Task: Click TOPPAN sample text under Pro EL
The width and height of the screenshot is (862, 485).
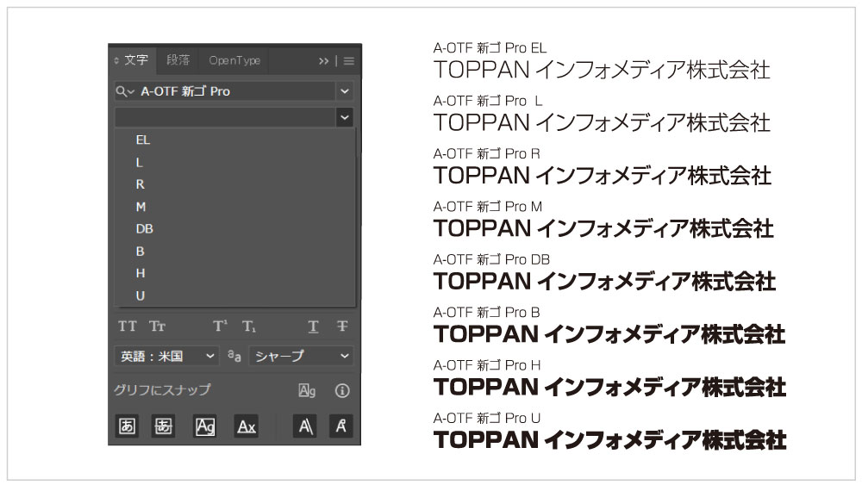Action: (x=602, y=71)
